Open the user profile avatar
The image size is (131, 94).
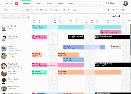point(125,3)
